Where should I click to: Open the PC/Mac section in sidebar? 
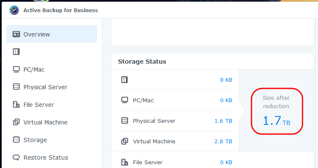point(52,70)
